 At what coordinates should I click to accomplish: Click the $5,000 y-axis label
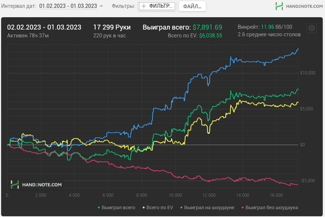pyautogui.click(x=306, y=109)
